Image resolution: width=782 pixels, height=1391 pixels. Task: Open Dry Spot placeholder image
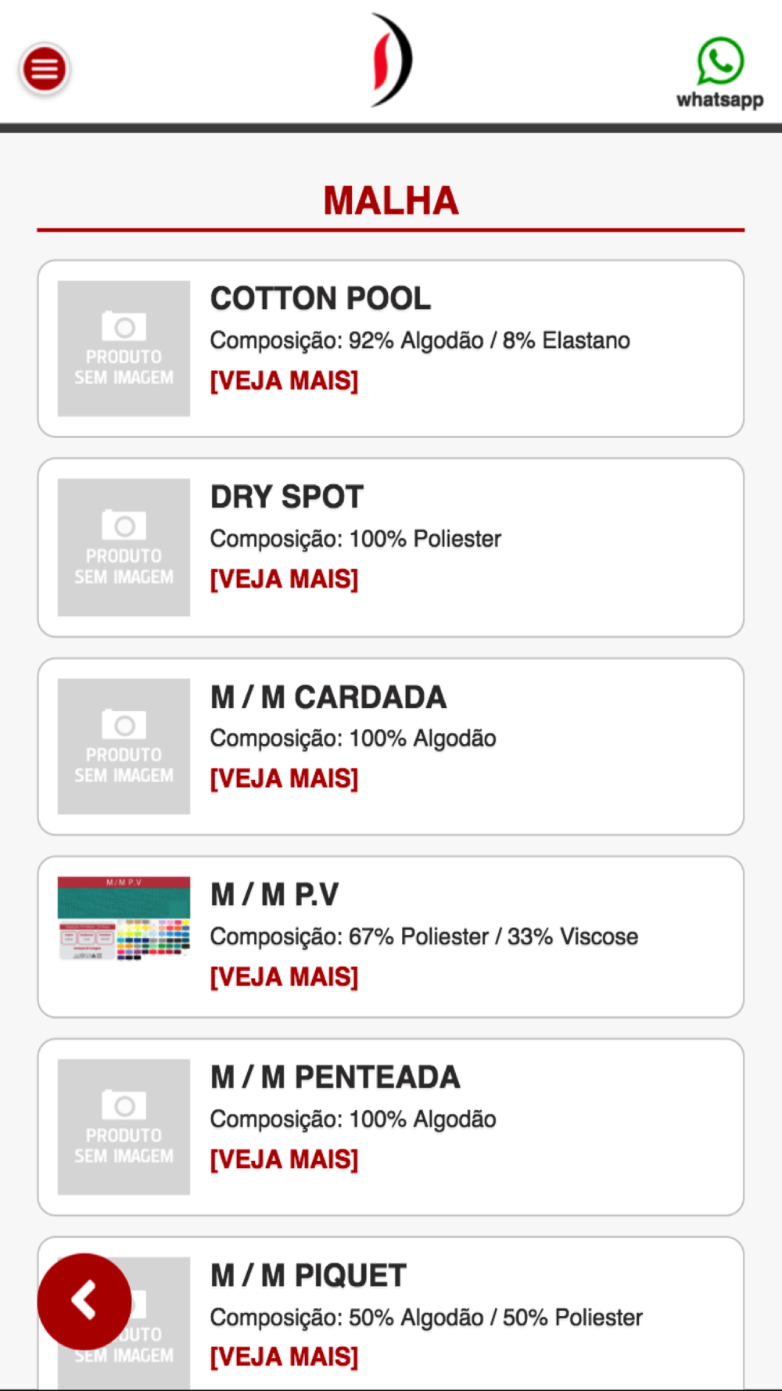tap(124, 547)
